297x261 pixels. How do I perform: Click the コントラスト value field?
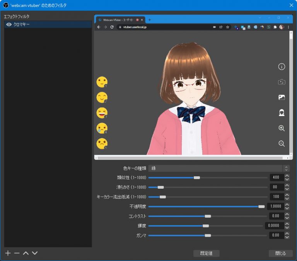click(277, 216)
